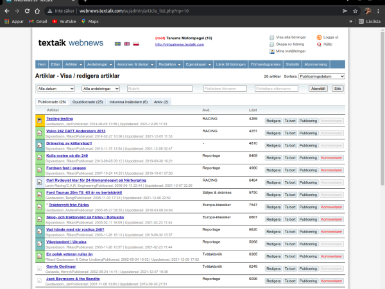Go to Hem menu item

point(42,64)
